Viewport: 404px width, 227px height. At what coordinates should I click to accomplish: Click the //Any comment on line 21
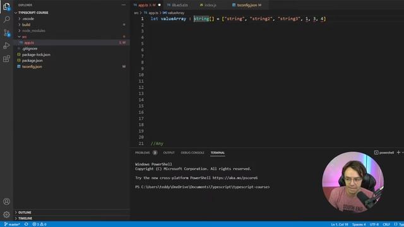click(x=157, y=144)
